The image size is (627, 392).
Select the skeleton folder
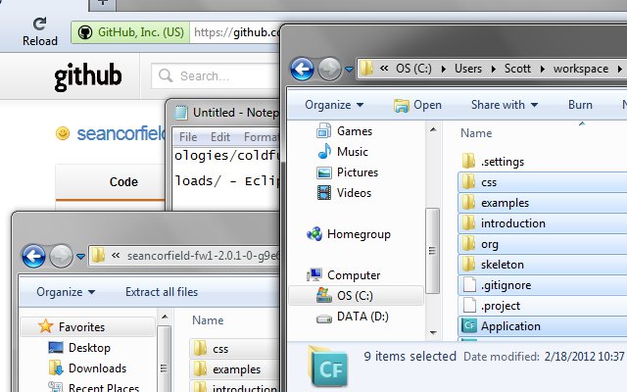542,265
